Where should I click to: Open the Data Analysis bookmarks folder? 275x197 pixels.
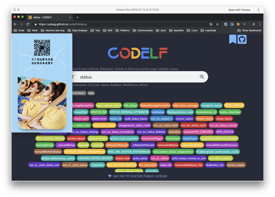tap(77, 30)
